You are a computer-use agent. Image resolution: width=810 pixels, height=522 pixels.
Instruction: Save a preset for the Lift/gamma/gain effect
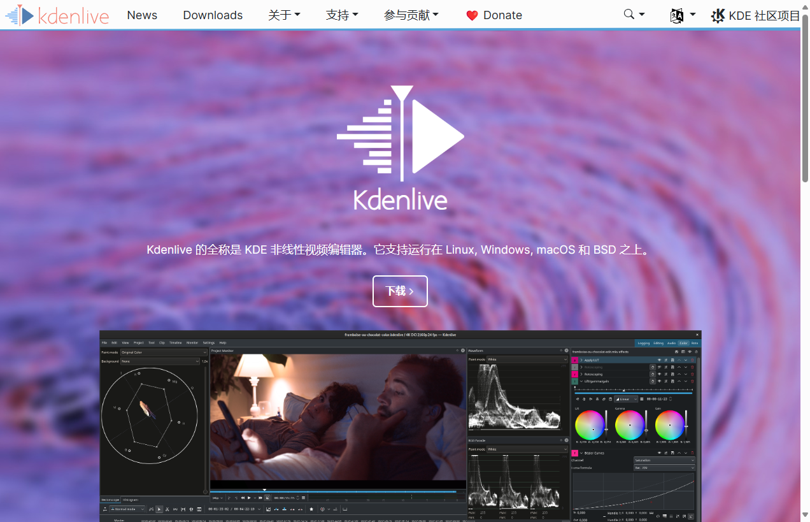click(672, 381)
